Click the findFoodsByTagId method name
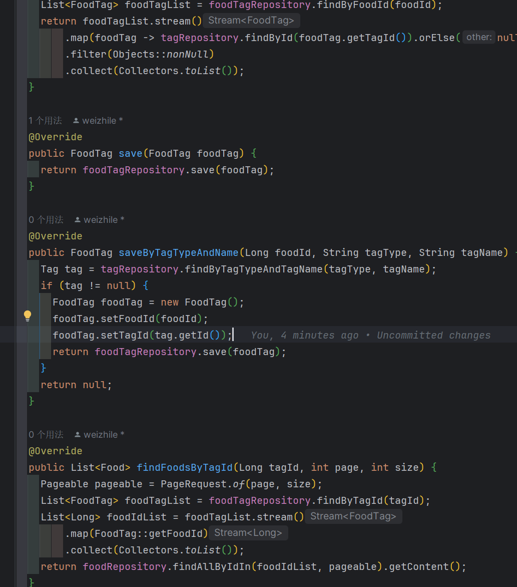Viewport: 517px width, 587px height. [x=185, y=468]
